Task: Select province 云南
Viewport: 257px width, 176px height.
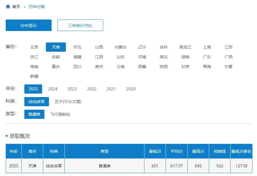Action: point(120,67)
